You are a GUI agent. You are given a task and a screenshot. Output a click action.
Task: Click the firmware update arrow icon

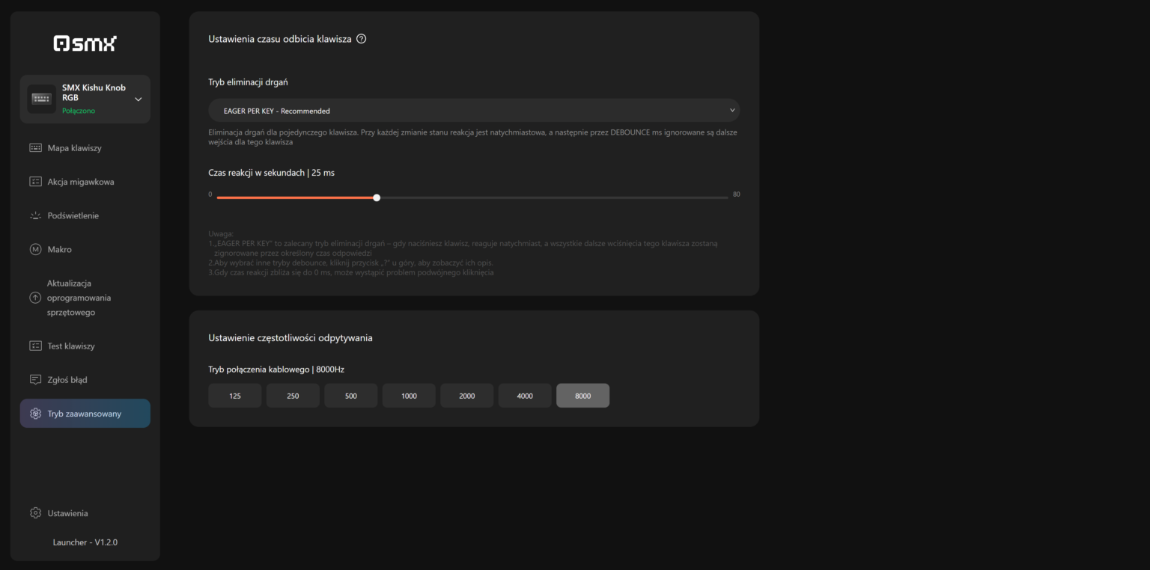coord(35,297)
